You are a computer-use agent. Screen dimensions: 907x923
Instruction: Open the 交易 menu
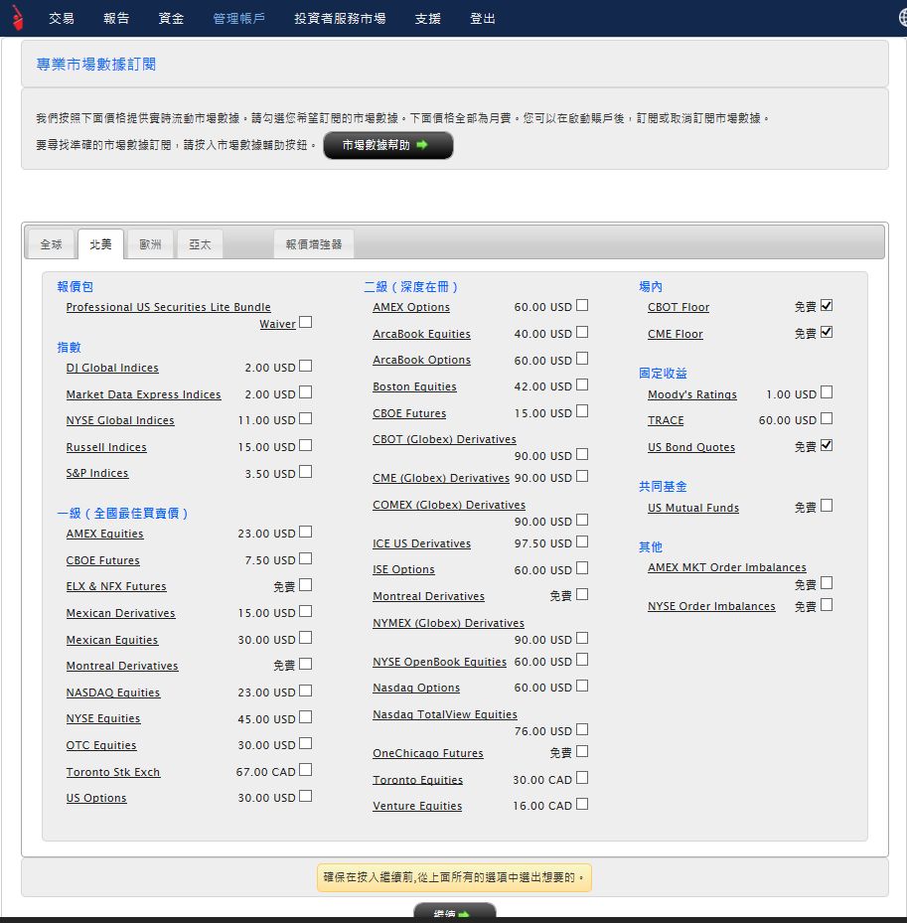[62, 18]
